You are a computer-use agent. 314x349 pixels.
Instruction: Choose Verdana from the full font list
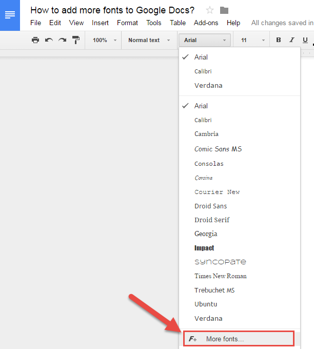240,319
